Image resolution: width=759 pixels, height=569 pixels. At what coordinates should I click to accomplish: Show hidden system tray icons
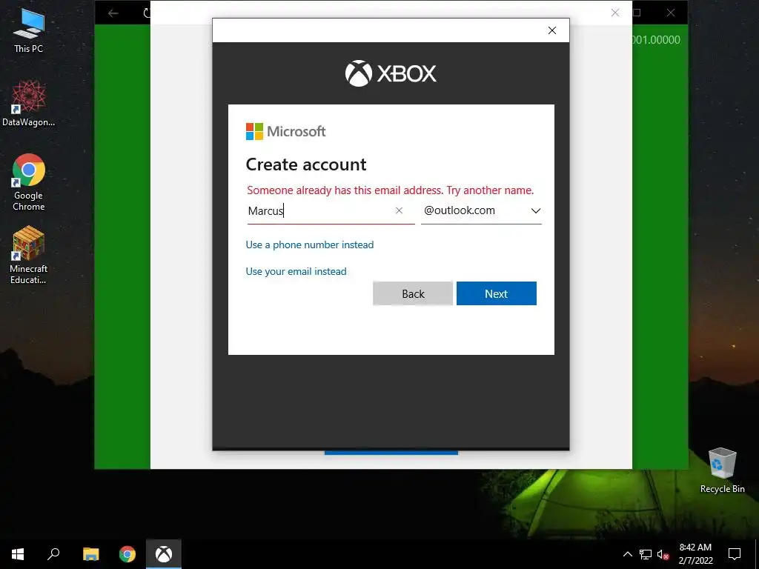pyautogui.click(x=627, y=554)
